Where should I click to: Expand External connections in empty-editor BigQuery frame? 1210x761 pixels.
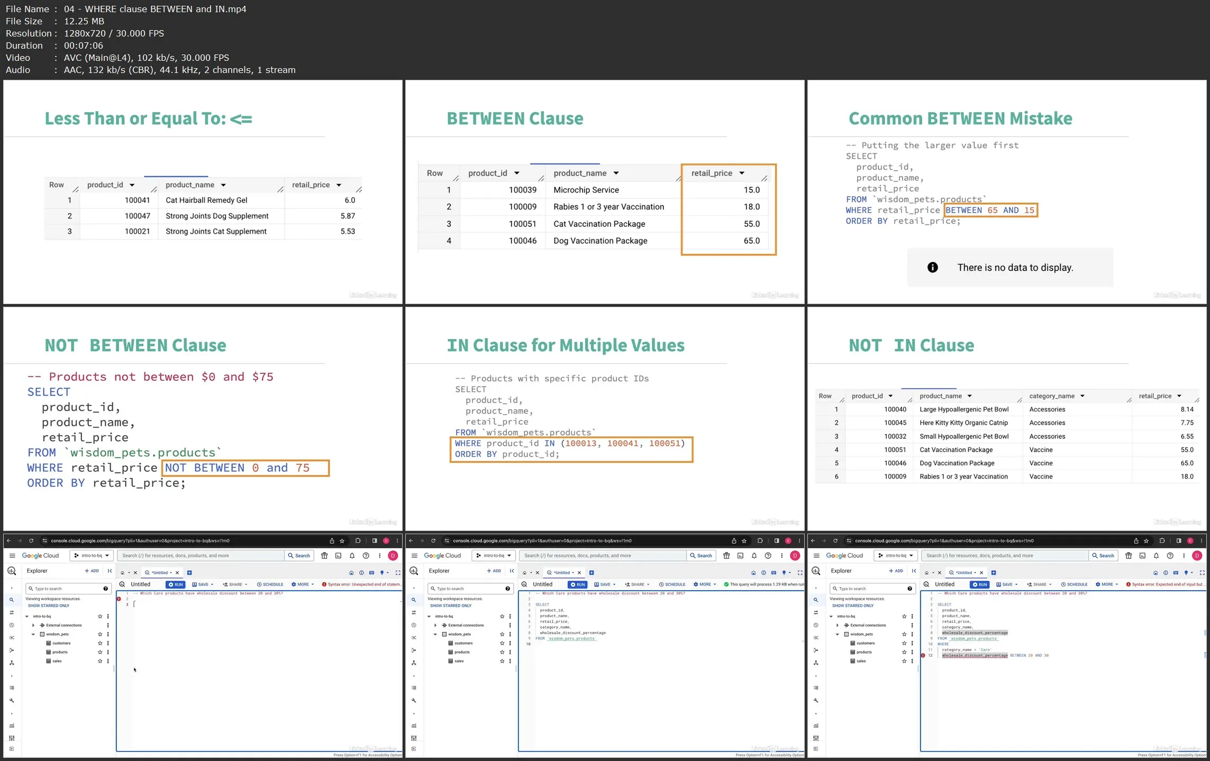click(33, 625)
